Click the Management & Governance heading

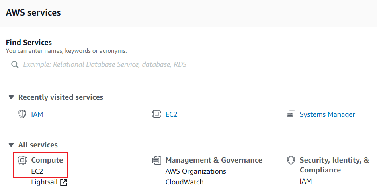(214, 160)
